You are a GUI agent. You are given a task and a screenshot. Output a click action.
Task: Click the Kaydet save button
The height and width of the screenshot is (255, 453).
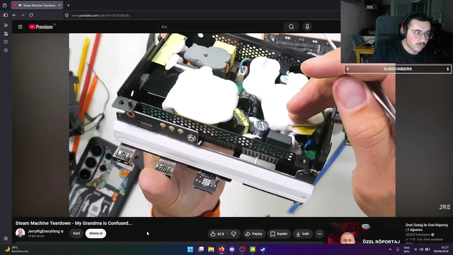[279, 234]
